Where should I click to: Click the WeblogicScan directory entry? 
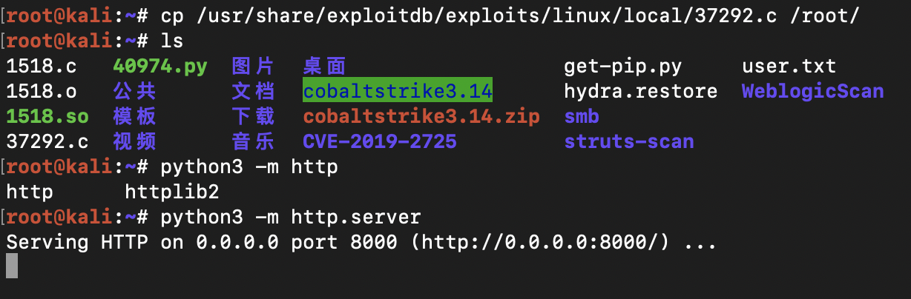(812, 91)
